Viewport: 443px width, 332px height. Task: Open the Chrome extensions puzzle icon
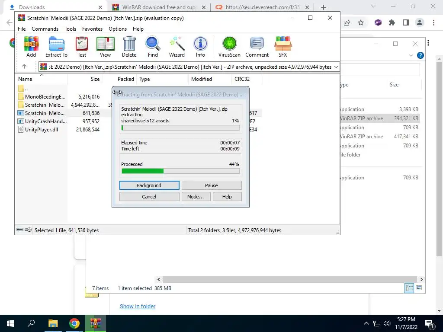pyautogui.click(x=392, y=22)
